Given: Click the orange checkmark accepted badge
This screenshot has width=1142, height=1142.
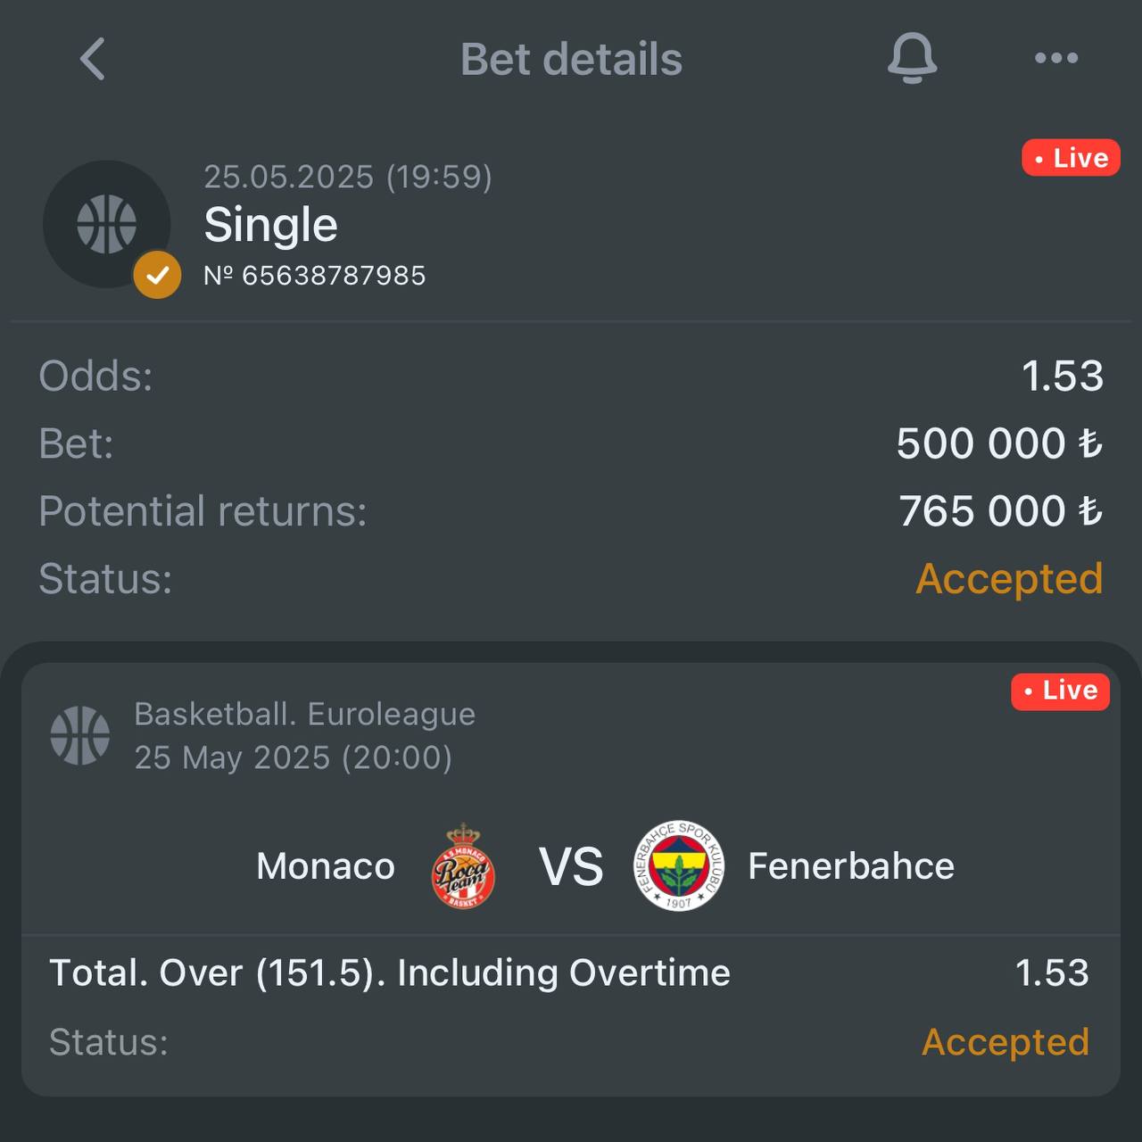Looking at the screenshot, I should (157, 275).
